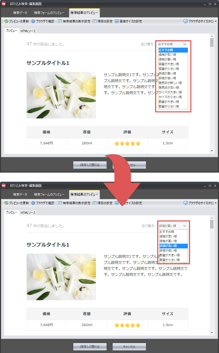Click the scrollbar down arrow in the upper preview
The height and width of the screenshot is (353, 219).
coord(212,151)
